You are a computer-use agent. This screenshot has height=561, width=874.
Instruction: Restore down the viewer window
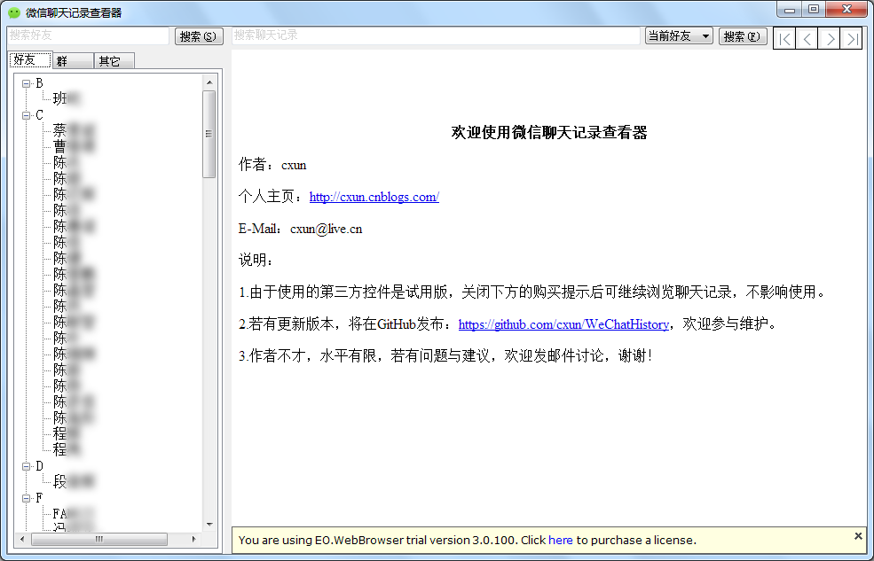click(x=814, y=10)
